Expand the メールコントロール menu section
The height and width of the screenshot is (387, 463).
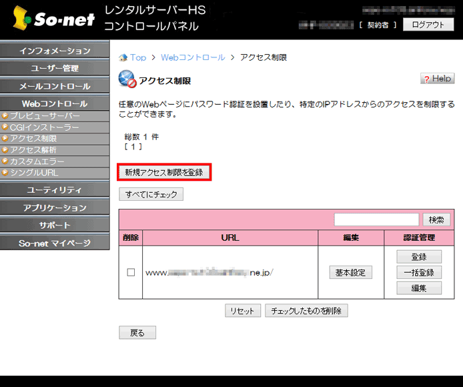(x=55, y=86)
